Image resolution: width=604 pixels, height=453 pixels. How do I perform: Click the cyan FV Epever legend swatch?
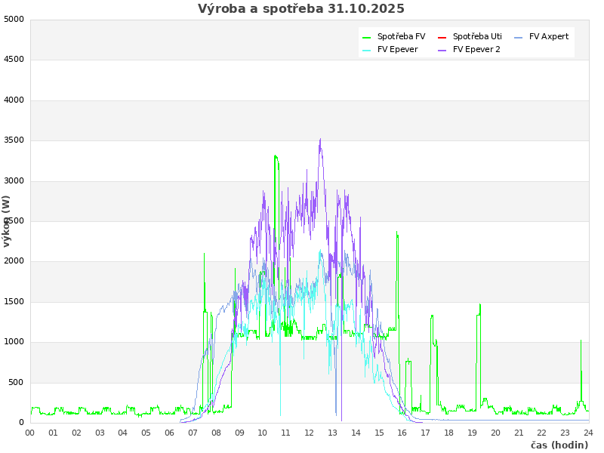tap(367, 50)
